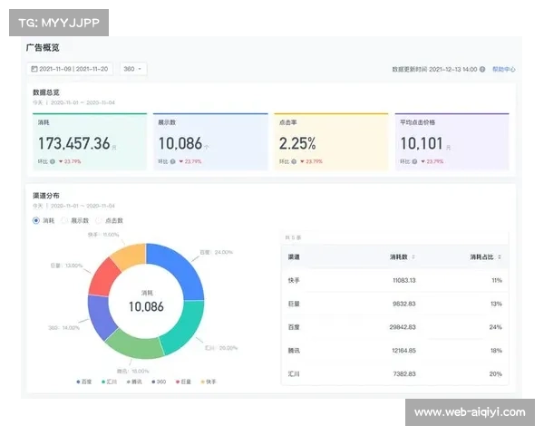Click red down-trend arrow in 平均点击价格 card
Screen dimensions: 544x435
click(x=423, y=161)
